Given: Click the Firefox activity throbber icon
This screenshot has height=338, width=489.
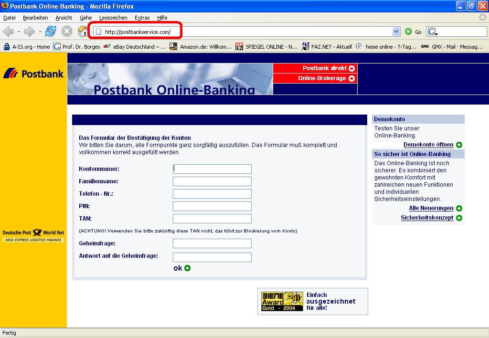Looking at the screenshot, I should click(x=483, y=18).
